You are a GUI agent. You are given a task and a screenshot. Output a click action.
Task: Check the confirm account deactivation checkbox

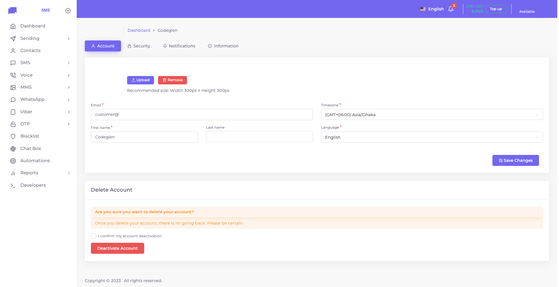click(94, 236)
